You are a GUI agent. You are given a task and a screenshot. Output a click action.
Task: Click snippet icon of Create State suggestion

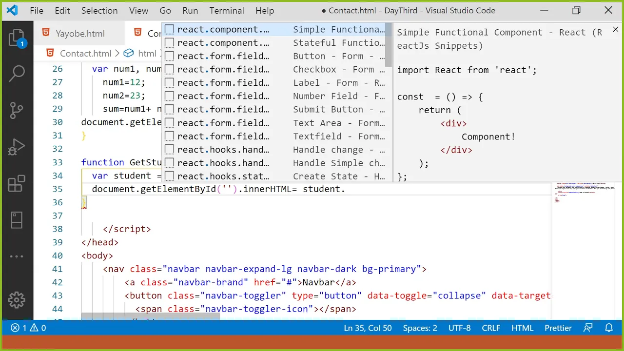169,176
